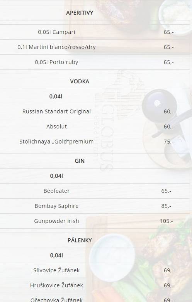The height and width of the screenshot is (302, 192).
Task: Click the Martini bianco/rosso/dry item
Action: point(56,47)
